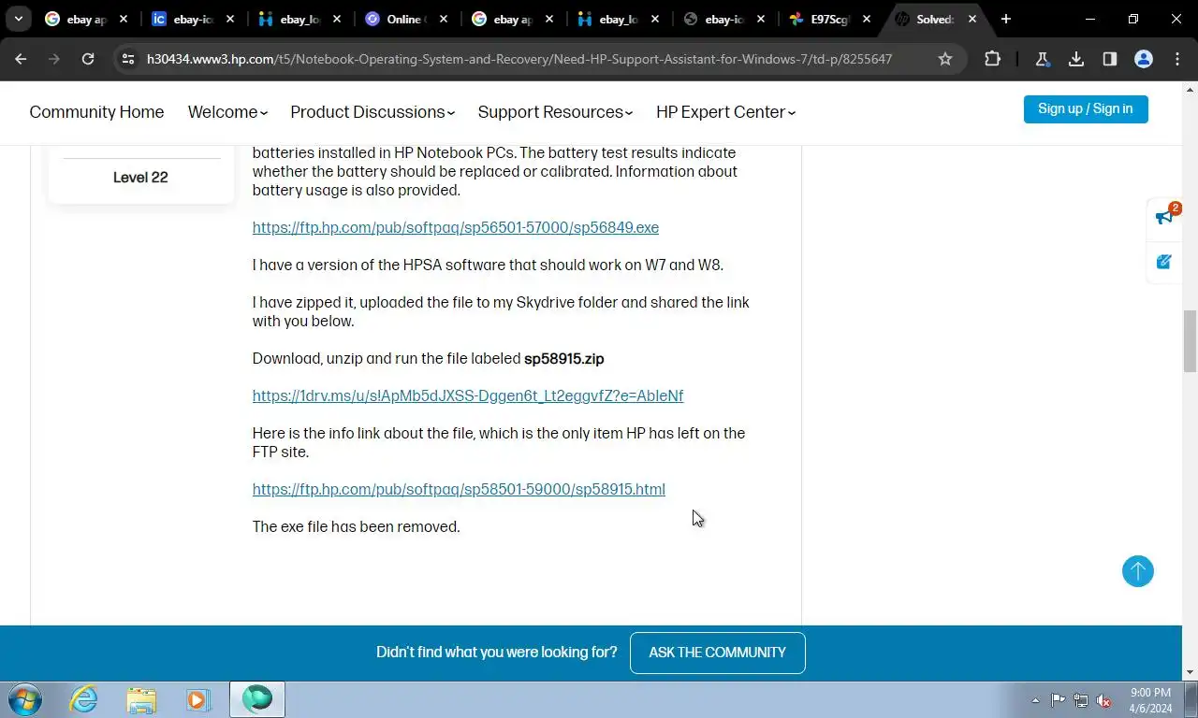This screenshot has height=718, width=1198.
Task: Select the Solved HP tab
Action: point(934,19)
